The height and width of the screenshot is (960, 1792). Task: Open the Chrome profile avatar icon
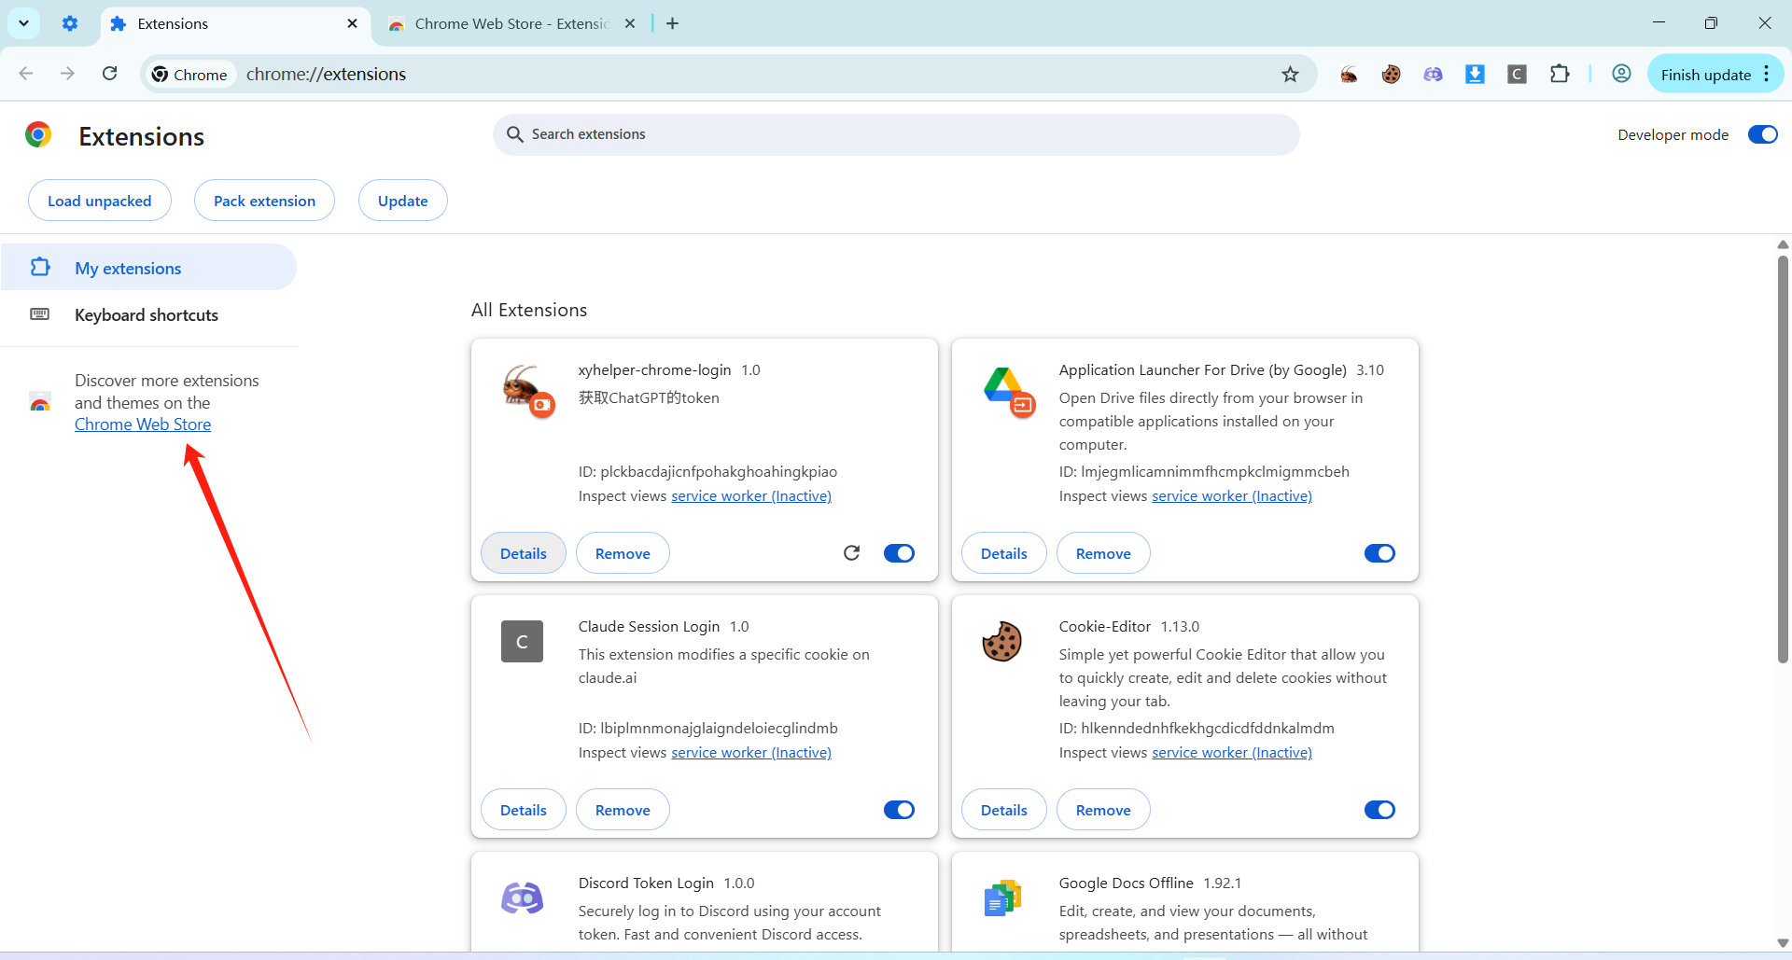coord(1621,75)
